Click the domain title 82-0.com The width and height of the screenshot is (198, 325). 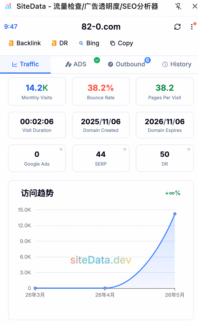point(101,27)
